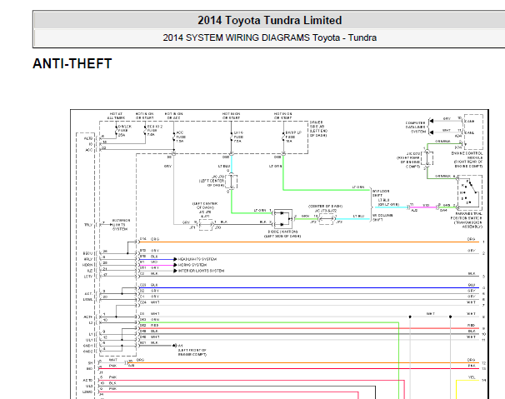Click the '2014 Toyota Tundra Limited' title

click(x=269, y=20)
